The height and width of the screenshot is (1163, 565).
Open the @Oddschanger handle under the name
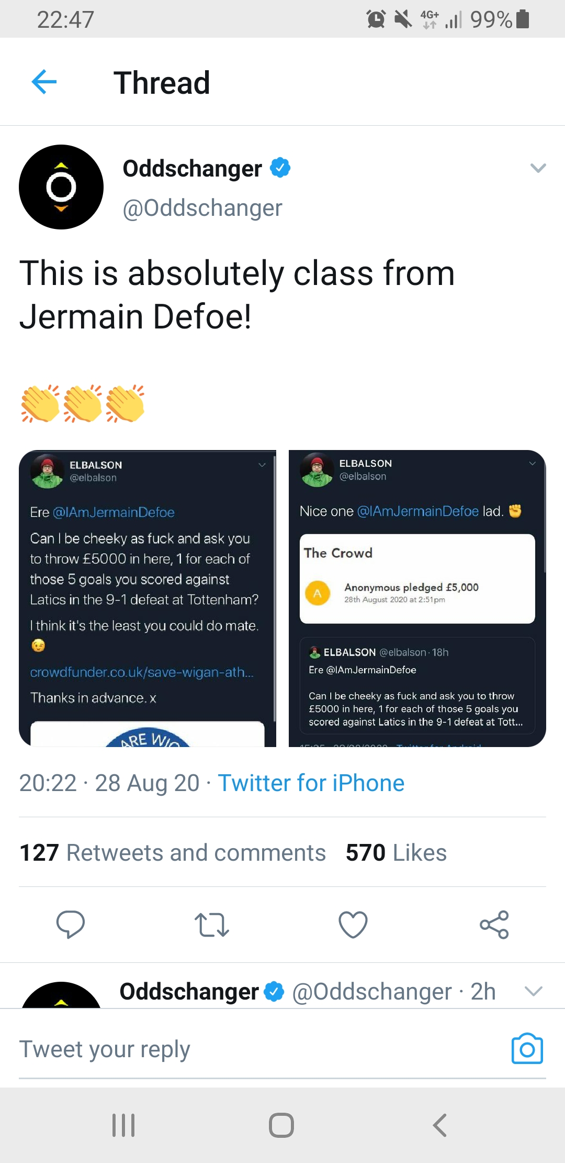pos(202,208)
